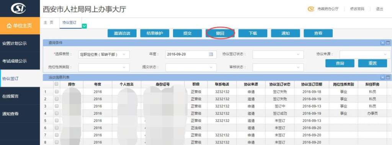
Task: Check the checkbox for row 1
Action: pos(57,92)
